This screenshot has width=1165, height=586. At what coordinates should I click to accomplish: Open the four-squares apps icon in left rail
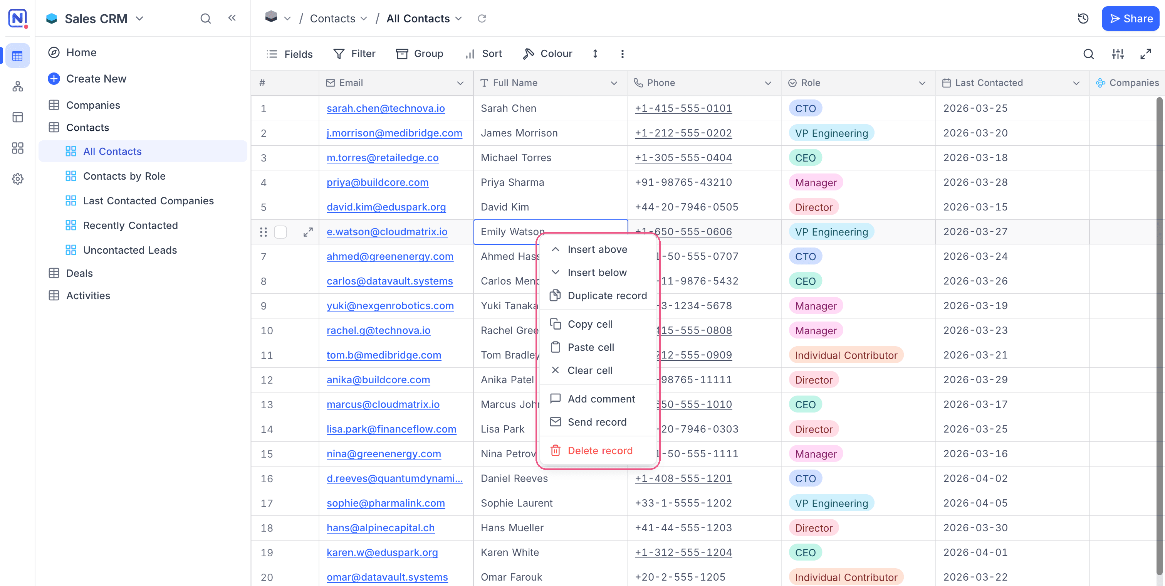[18, 148]
